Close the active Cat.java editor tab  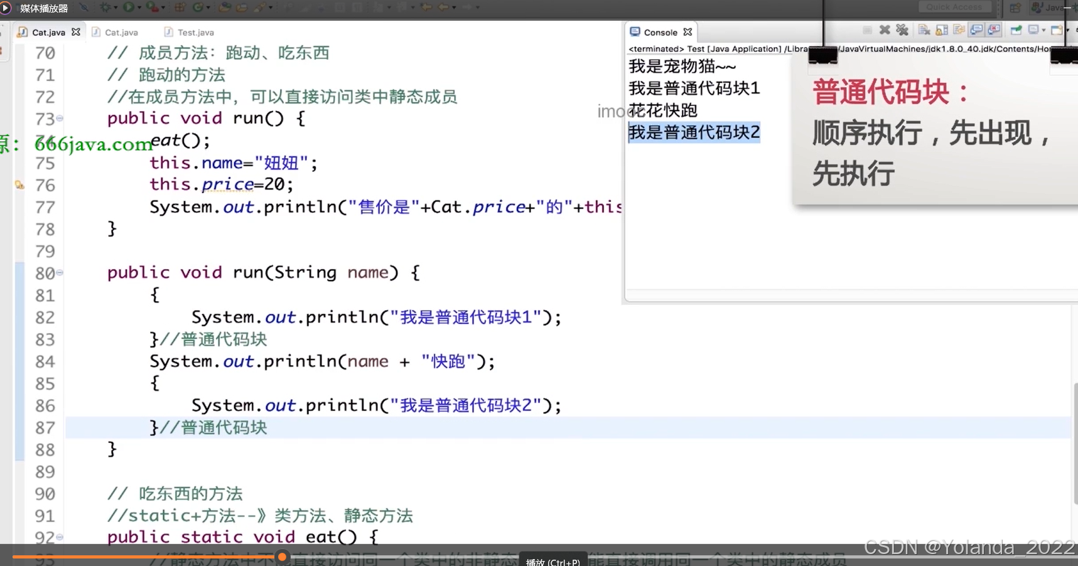tap(76, 32)
